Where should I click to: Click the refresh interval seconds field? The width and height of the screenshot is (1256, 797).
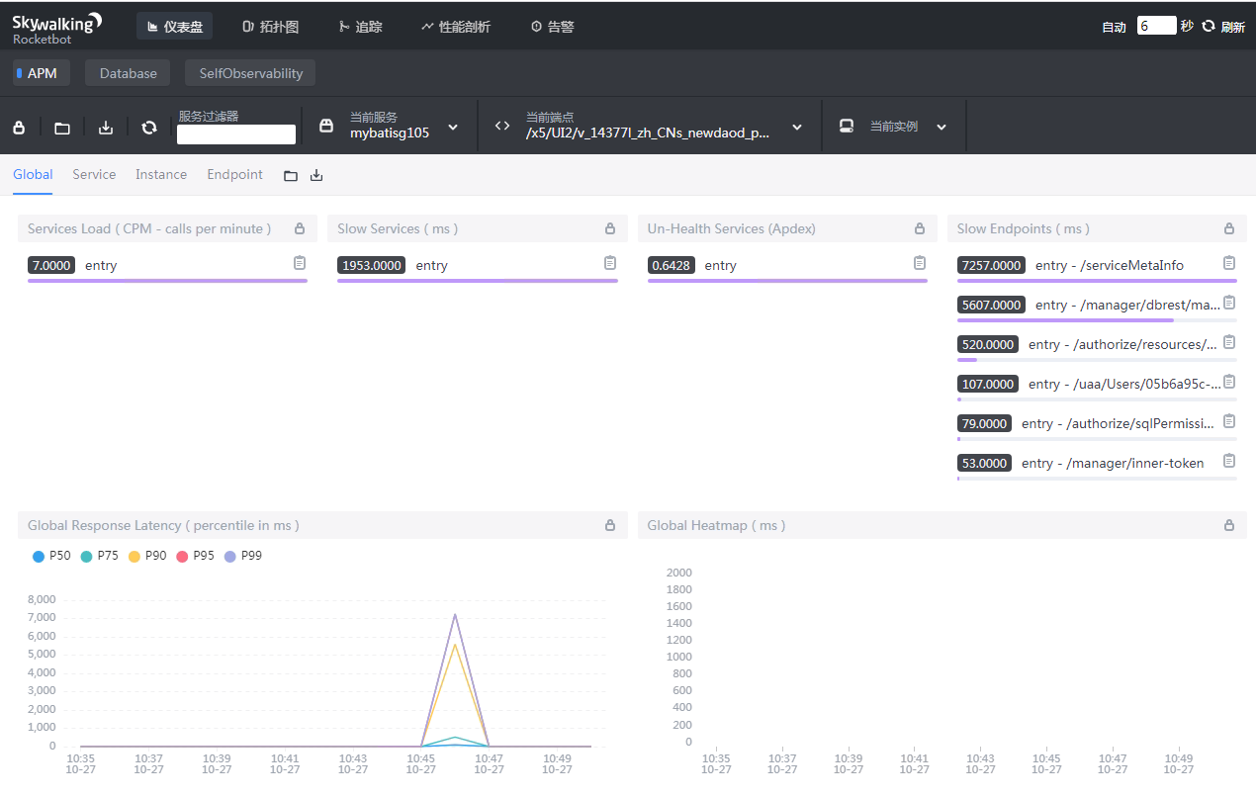click(x=1156, y=26)
